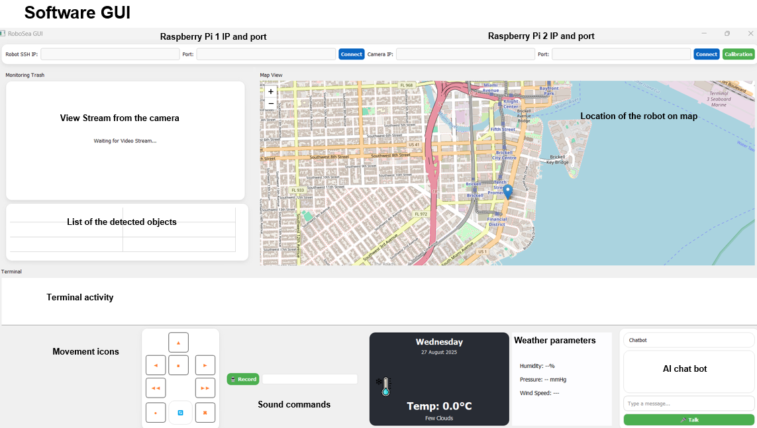757x428 pixels.
Task: Click the double-left arrow rotate icon
Action: [156, 388]
